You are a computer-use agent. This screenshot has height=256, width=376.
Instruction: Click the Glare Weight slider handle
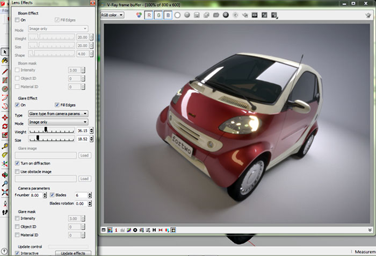pos(46,130)
